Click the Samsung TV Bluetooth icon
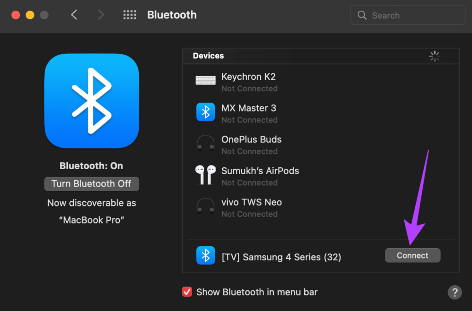The image size is (472, 311). tap(205, 255)
